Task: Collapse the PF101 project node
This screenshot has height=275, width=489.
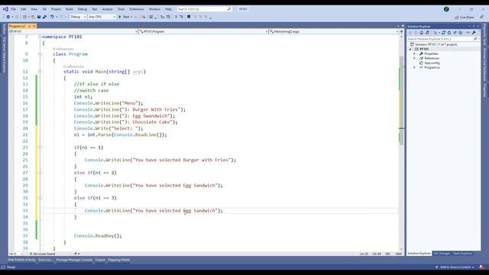Action: pyautogui.click(x=410, y=49)
